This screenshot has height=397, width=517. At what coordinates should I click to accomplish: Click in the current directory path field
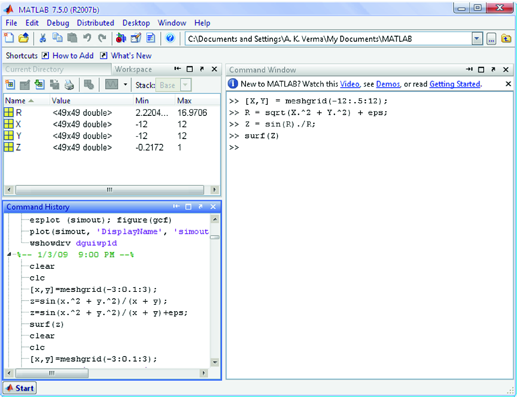click(329, 39)
